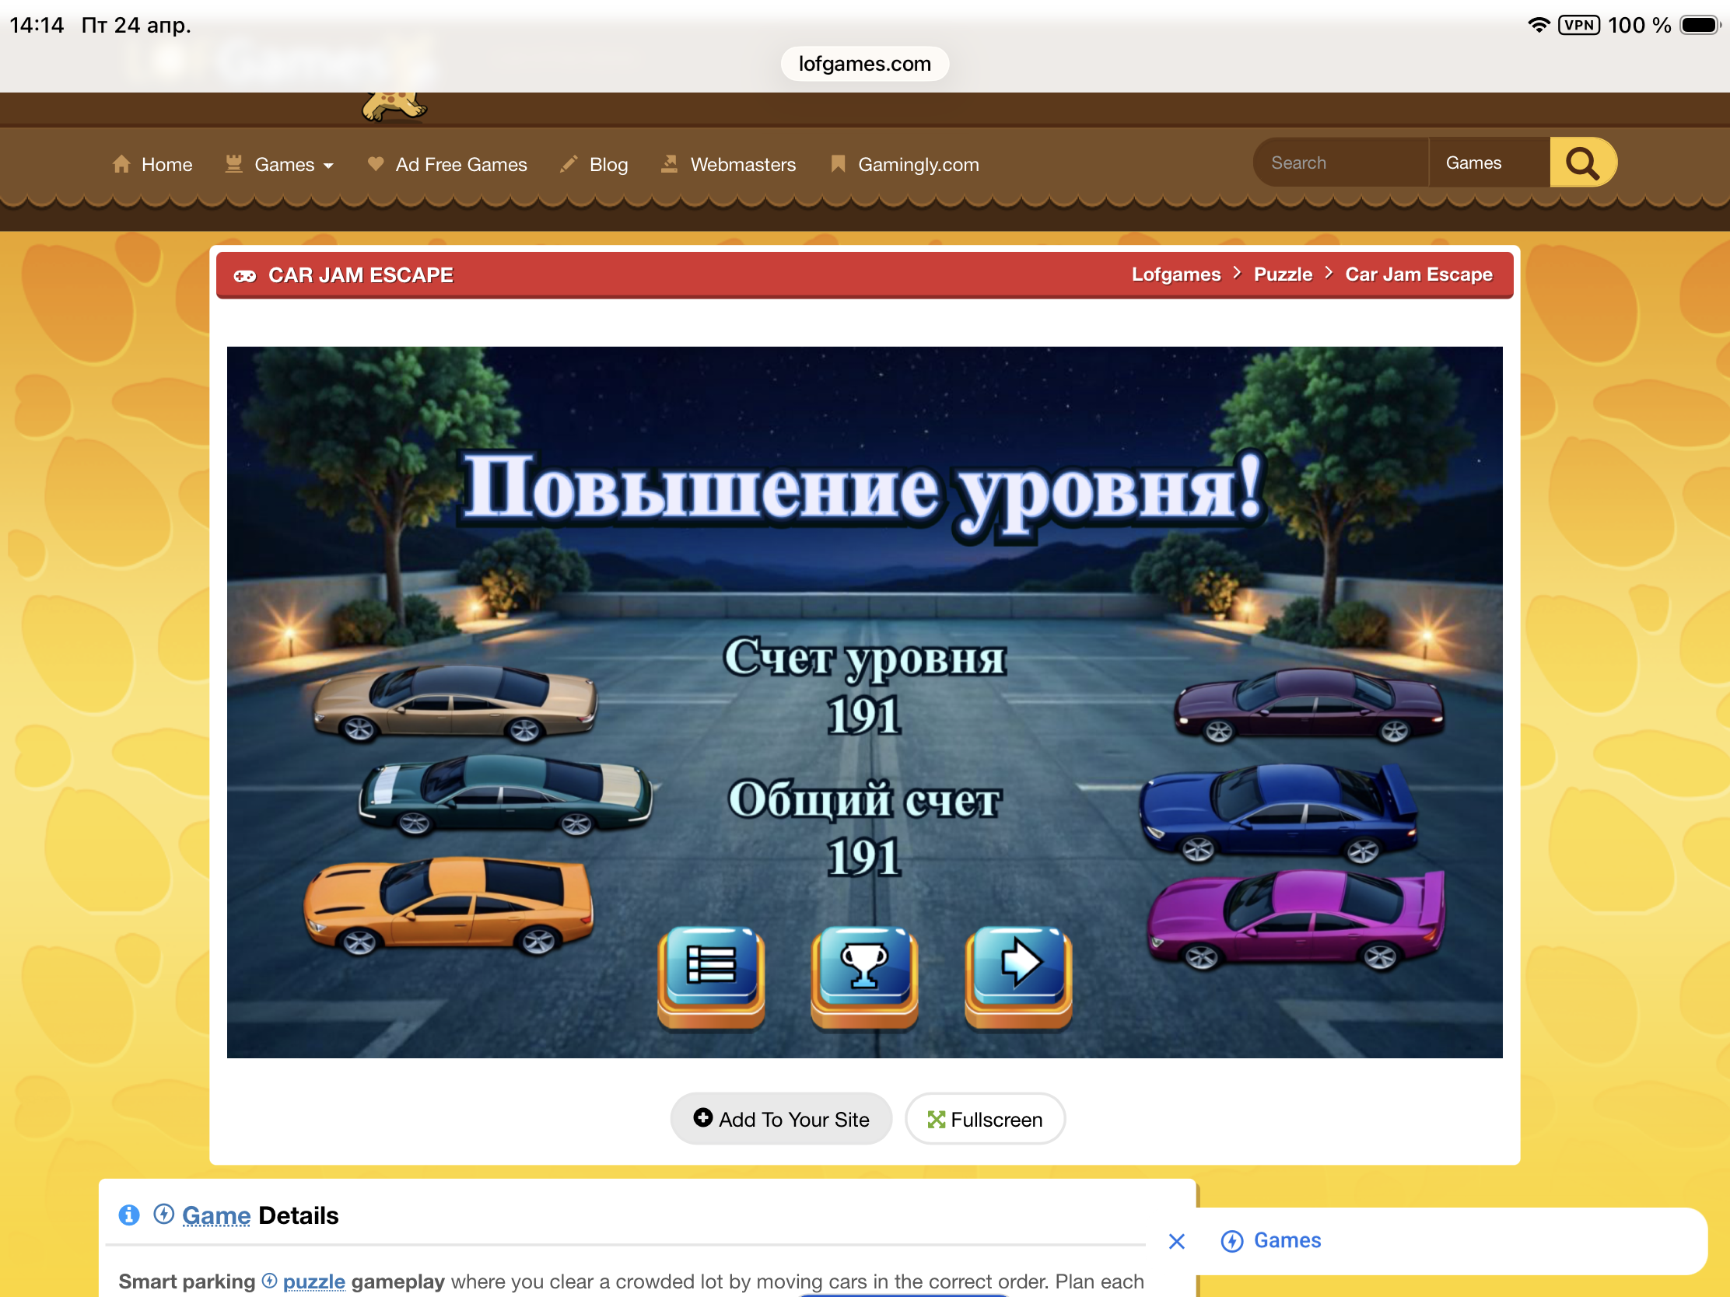This screenshot has height=1297, width=1730.
Task: Focus the Search input field
Action: pos(1340,163)
